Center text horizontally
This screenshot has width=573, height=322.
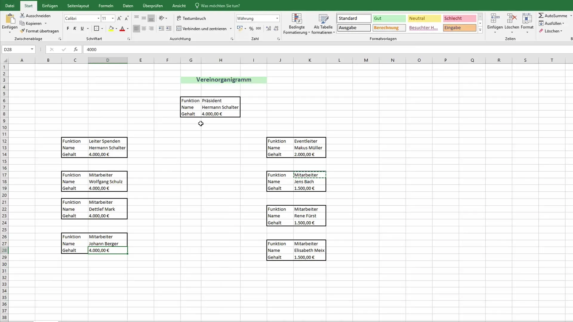coord(144,29)
